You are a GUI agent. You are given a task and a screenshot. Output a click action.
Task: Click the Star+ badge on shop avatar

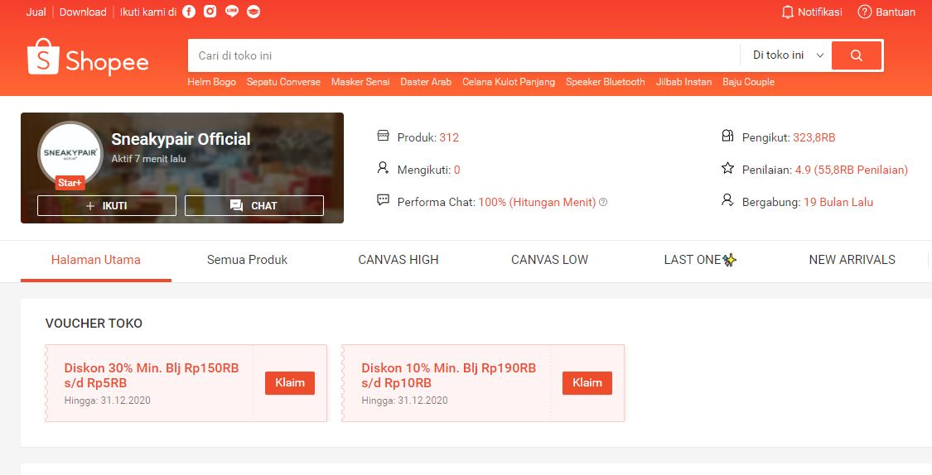click(70, 183)
